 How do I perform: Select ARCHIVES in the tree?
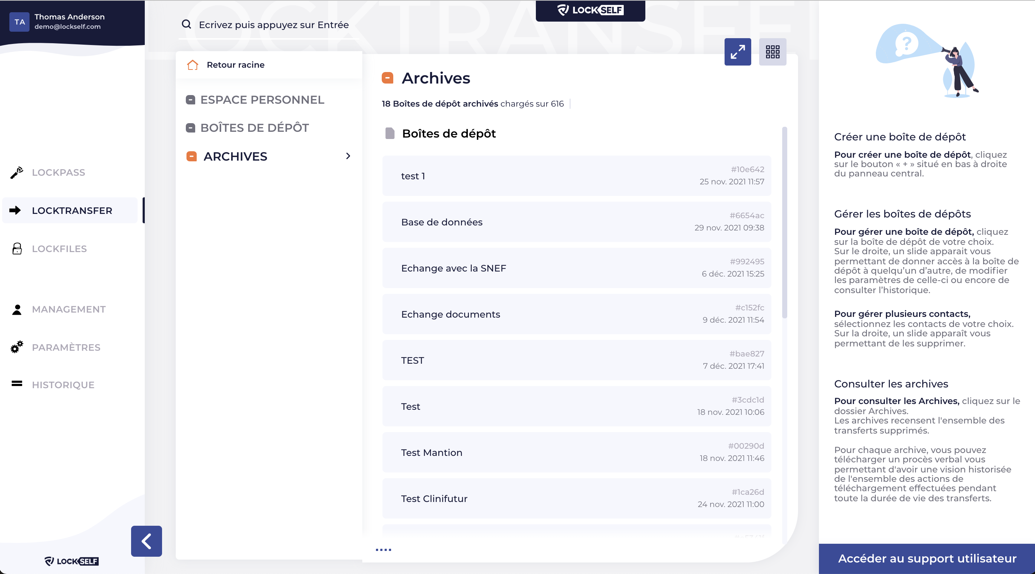tap(235, 156)
